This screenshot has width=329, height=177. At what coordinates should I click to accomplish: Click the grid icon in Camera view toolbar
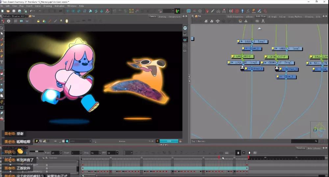point(15,21)
